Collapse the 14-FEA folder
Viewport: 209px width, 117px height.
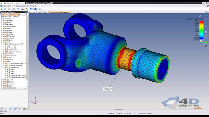pyautogui.click(x=2, y=62)
